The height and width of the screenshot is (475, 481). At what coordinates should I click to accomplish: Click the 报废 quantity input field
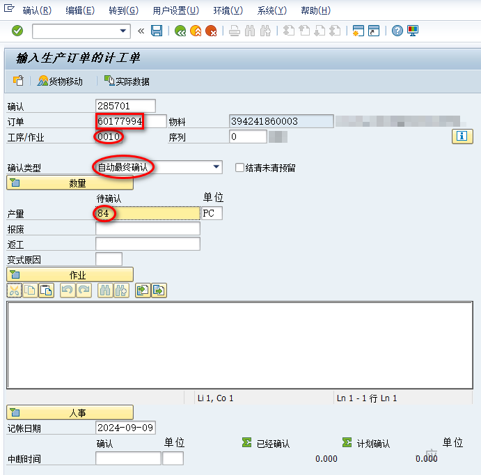[x=148, y=228]
